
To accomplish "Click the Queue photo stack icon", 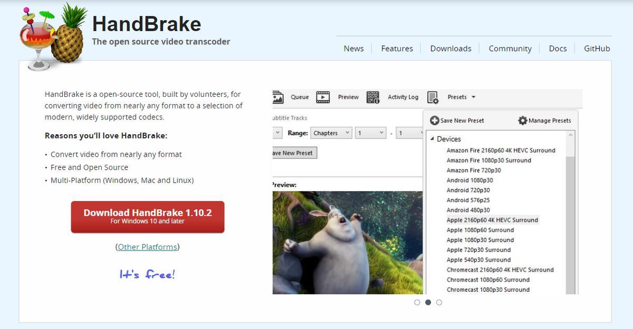I will [278, 97].
